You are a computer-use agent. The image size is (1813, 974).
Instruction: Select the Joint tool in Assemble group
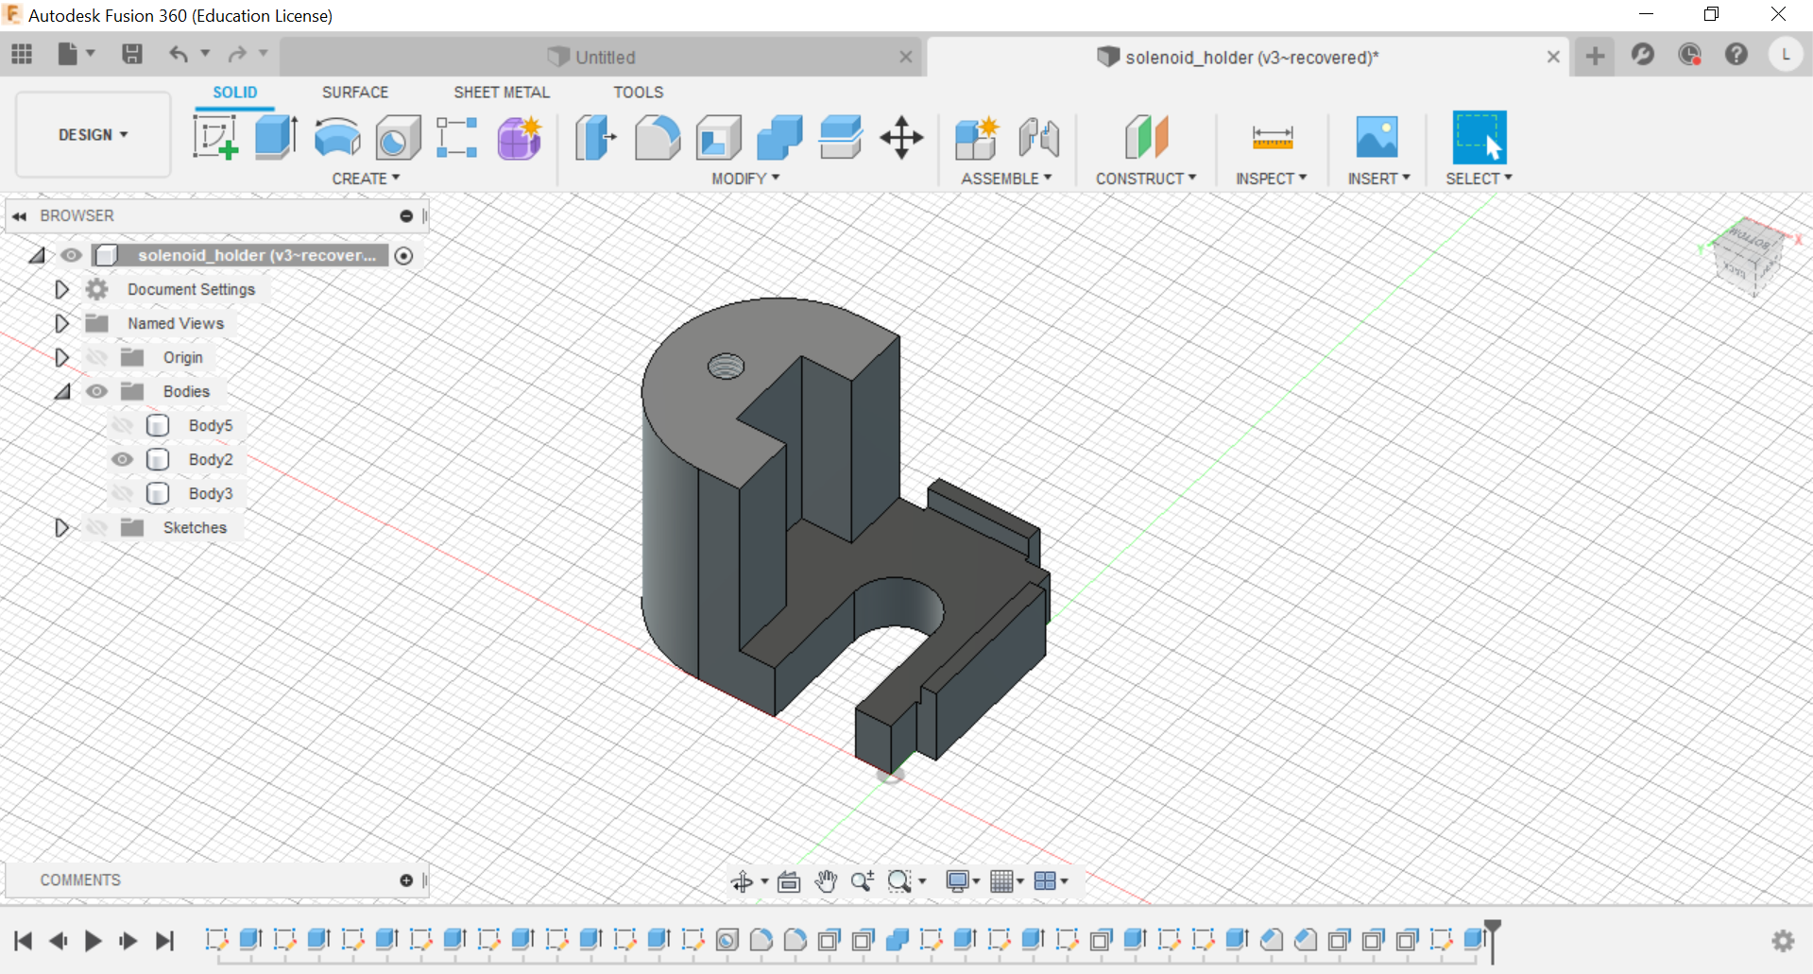tap(1038, 137)
